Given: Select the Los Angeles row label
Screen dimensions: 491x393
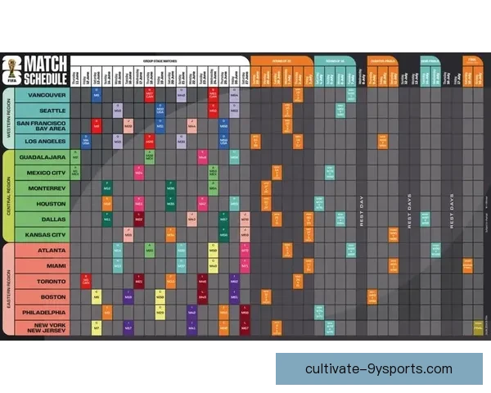Looking at the screenshot, I should (41, 141).
